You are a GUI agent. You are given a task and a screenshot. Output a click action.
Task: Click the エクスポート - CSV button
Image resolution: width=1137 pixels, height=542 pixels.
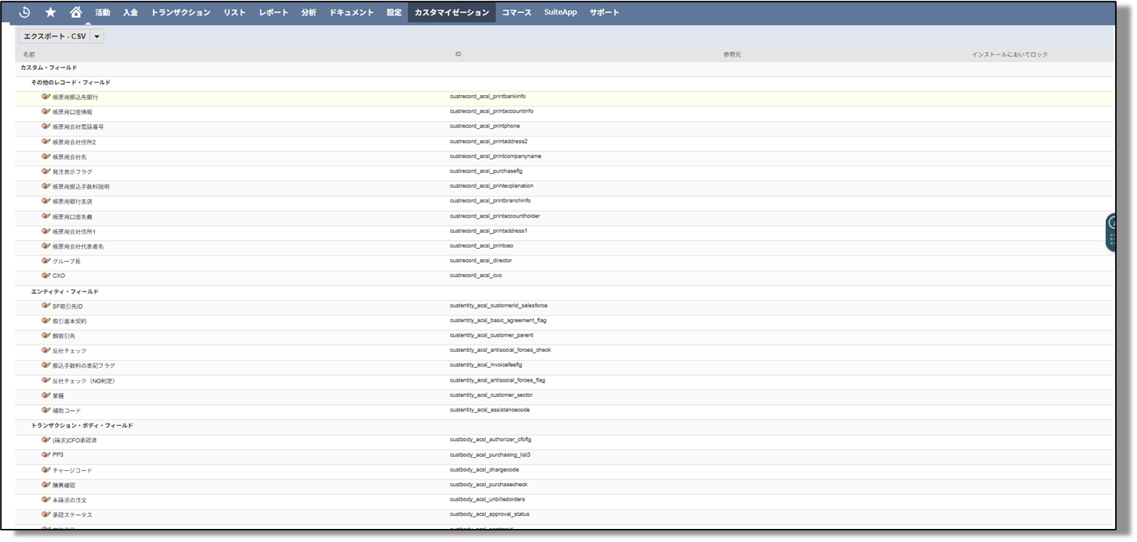pyautogui.click(x=54, y=36)
